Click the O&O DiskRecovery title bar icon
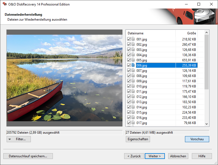Screen dimensions: 218x165 click(x=4, y=4)
